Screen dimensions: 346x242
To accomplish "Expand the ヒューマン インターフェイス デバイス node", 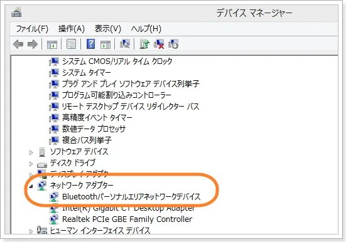I will point(31,231).
